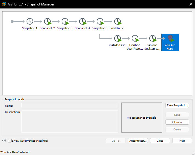195x155 pixels.
Task: Select ssh and desktop snapshot icon
Action: (x=152, y=39)
